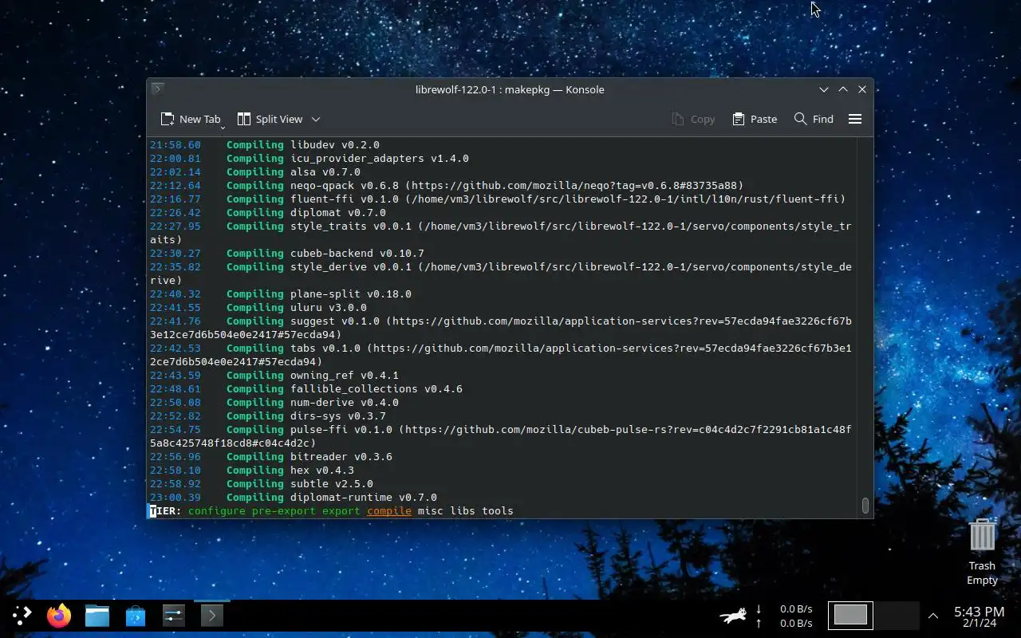Click the Konsole taskbar entry

point(212,615)
